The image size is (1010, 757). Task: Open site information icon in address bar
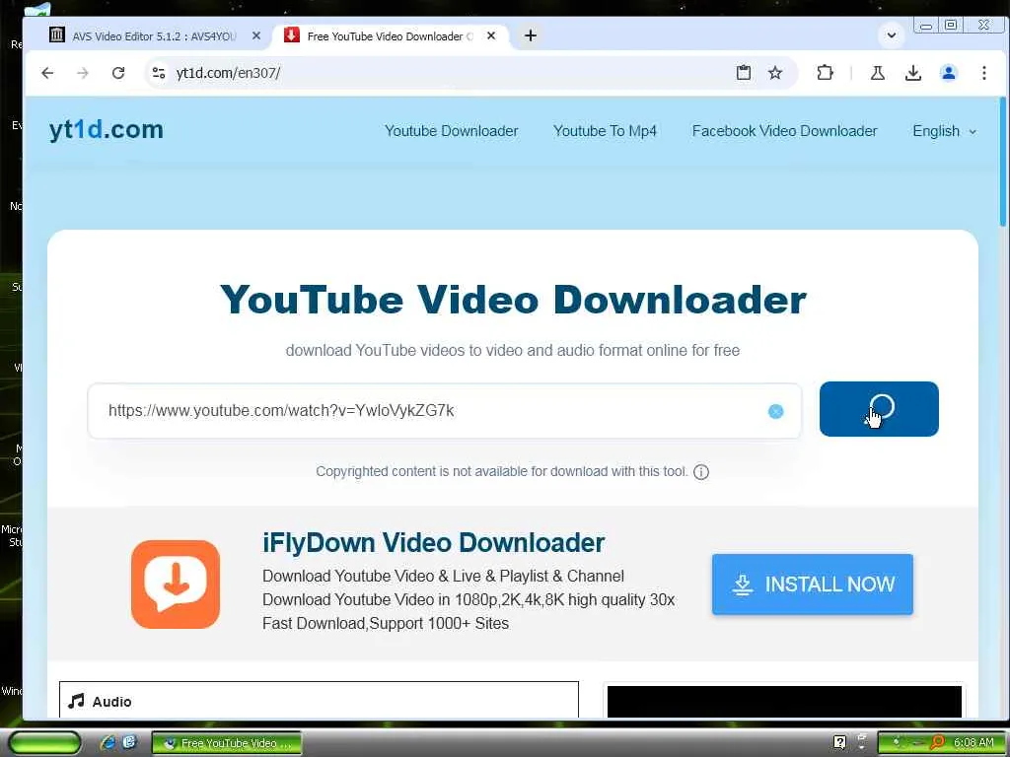coord(159,73)
